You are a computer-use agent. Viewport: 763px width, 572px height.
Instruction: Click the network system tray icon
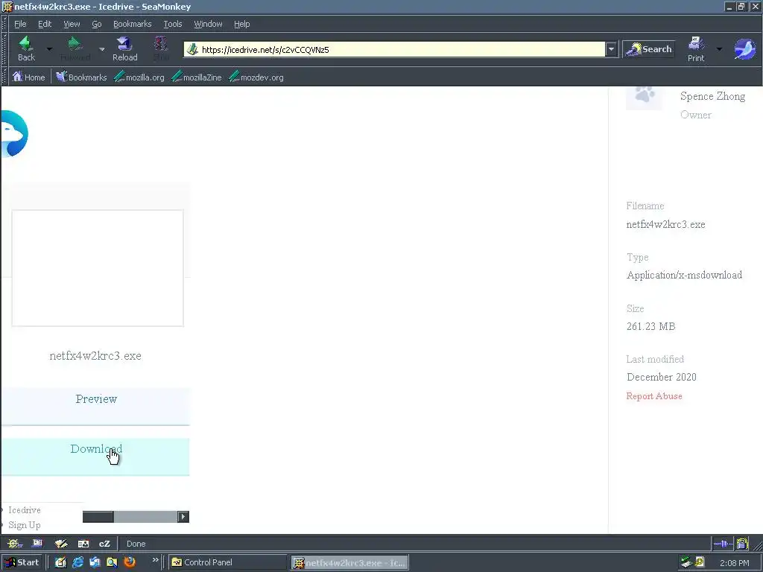686,562
